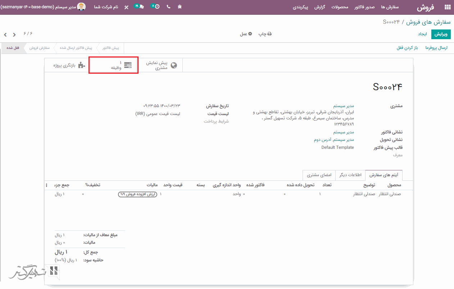Open the گزارش menu
Screen dimensions: 454x289
point(320,7)
